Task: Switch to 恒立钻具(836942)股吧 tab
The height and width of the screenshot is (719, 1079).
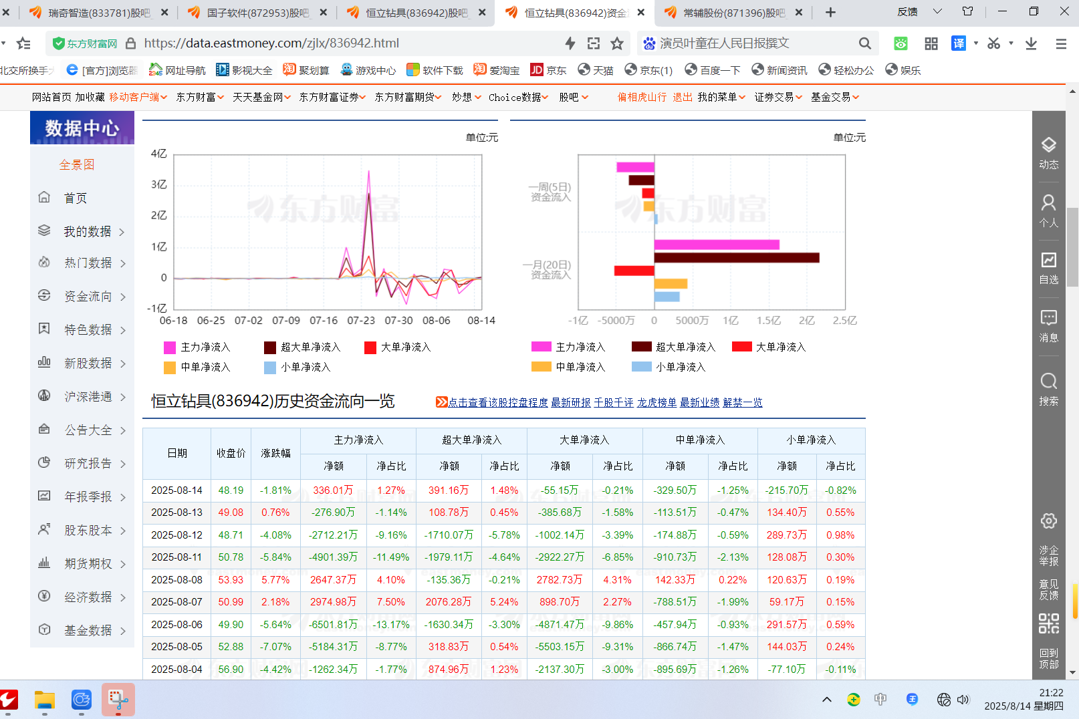Action: point(408,13)
